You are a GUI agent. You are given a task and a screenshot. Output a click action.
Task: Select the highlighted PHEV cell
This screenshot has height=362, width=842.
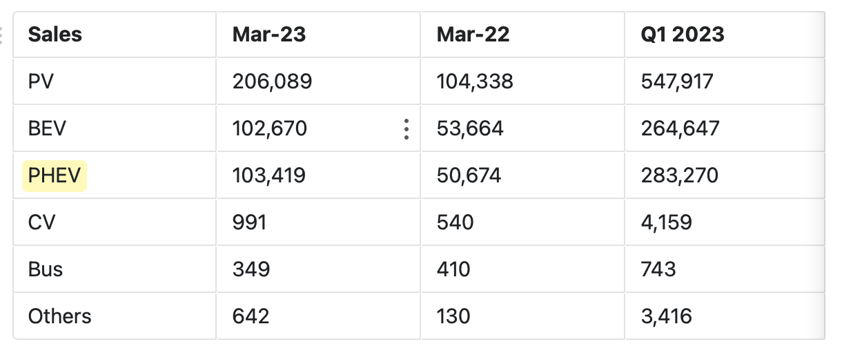pos(115,175)
